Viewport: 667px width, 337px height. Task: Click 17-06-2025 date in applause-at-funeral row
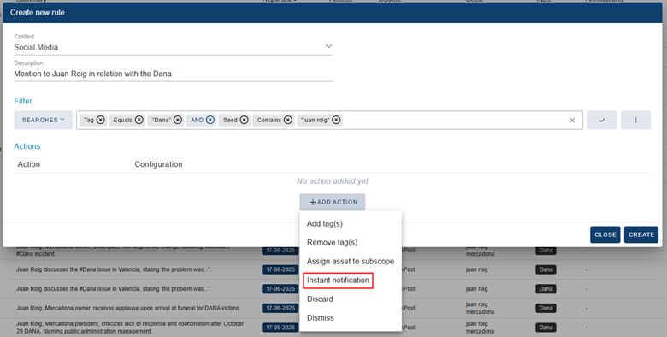pyautogui.click(x=280, y=308)
